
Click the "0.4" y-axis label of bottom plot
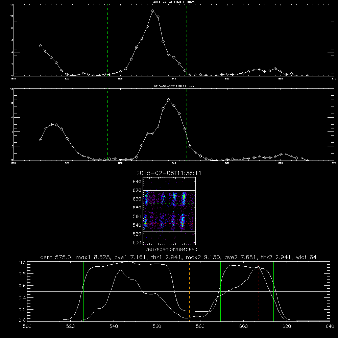coord(22,298)
